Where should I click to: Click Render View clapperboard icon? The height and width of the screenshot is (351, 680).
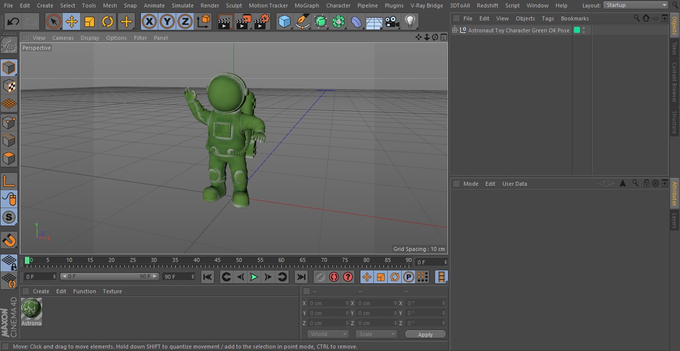pos(226,21)
